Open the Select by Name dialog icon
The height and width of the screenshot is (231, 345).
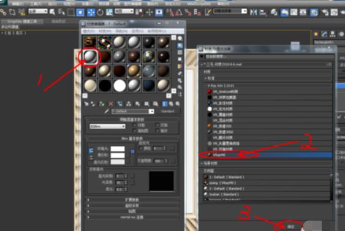(x=61, y=12)
